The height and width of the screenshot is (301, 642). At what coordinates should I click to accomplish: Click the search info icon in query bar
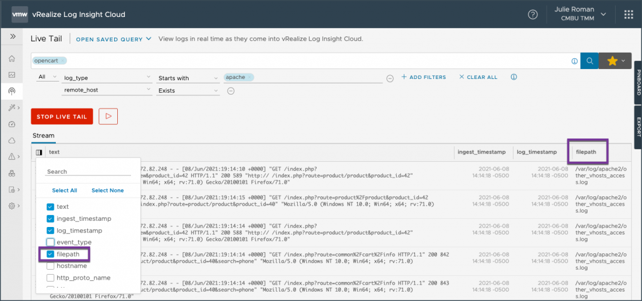[574, 61]
